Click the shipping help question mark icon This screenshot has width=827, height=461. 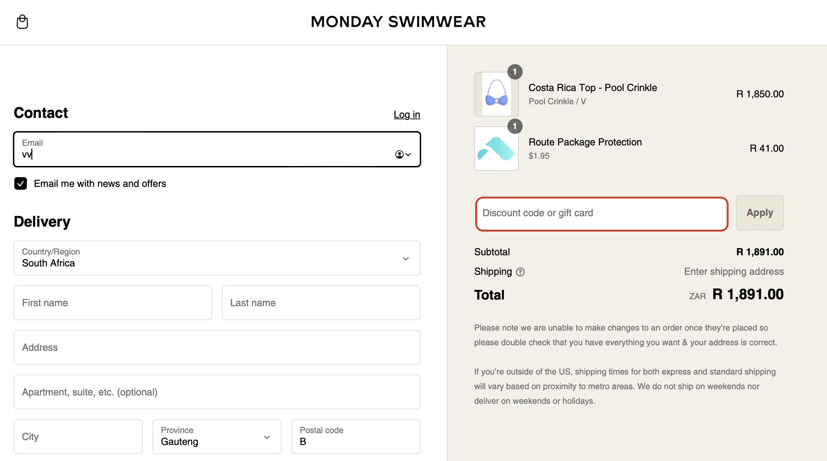(x=520, y=272)
